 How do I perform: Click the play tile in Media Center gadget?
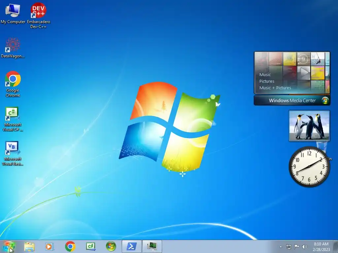click(304, 73)
